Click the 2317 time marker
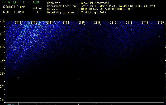The height and width of the screenshot is (105, 166). click(113, 22)
